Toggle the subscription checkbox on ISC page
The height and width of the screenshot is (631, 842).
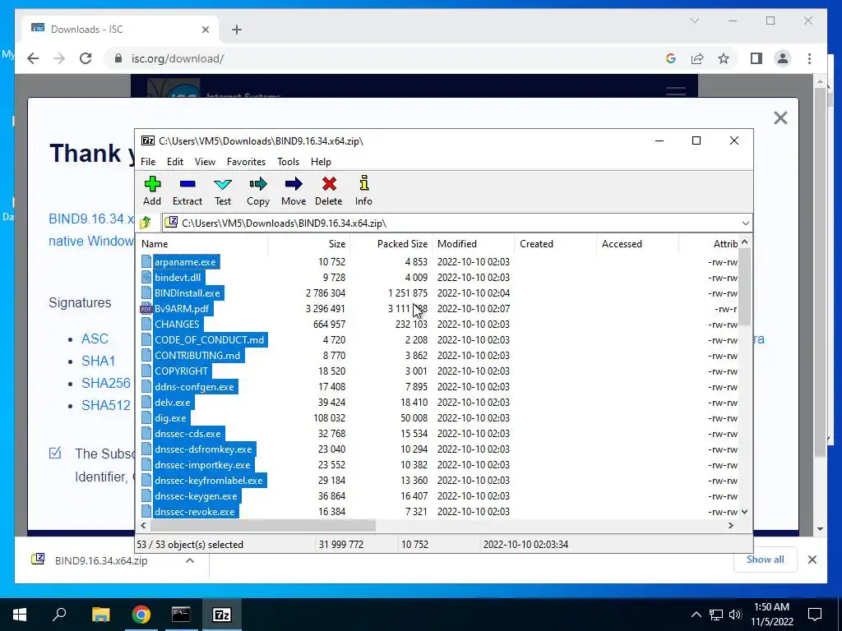point(55,453)
